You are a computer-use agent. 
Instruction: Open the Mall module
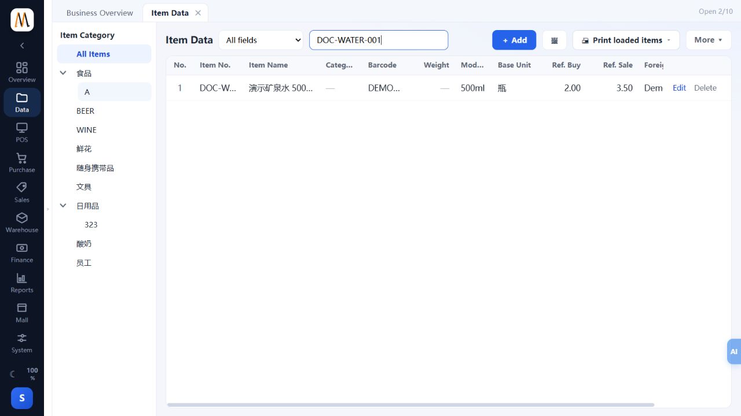point(22,313)
